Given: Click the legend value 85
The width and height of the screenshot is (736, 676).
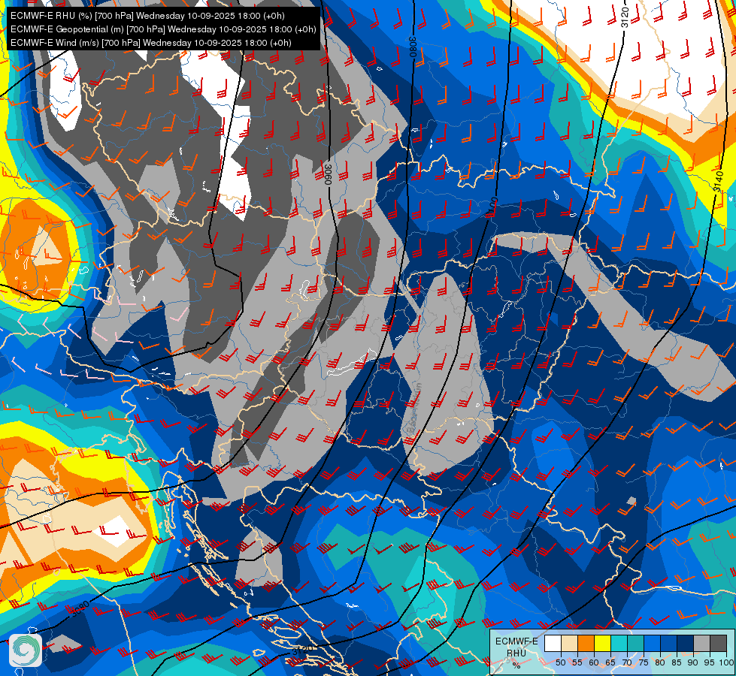Looking at the screenshot, I should 677,662.
